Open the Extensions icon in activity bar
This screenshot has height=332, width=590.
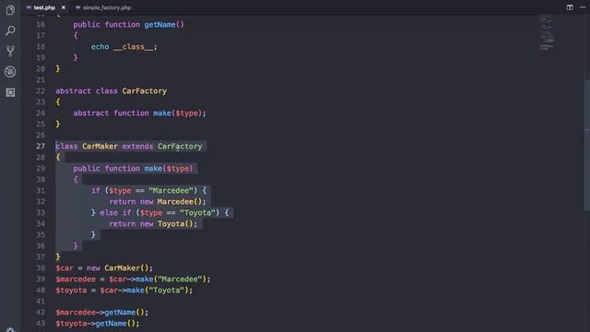(10, 92)
